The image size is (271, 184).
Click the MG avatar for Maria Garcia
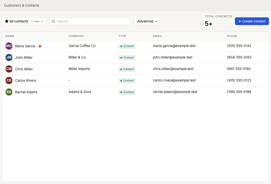coord(9,46)
